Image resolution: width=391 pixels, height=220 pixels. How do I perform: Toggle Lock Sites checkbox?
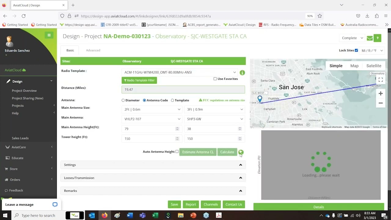coord(356,50)
